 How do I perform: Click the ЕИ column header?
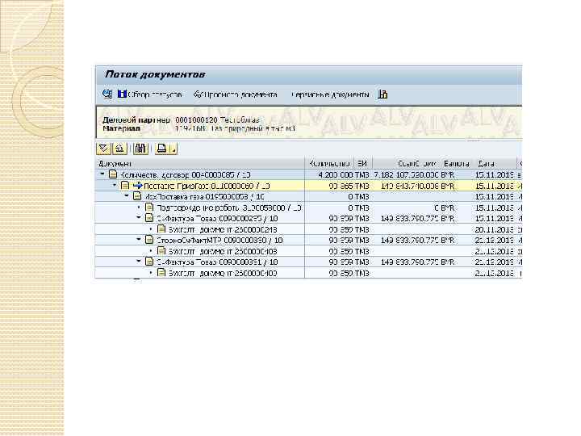pyautogui.click(x=363, y=163)
